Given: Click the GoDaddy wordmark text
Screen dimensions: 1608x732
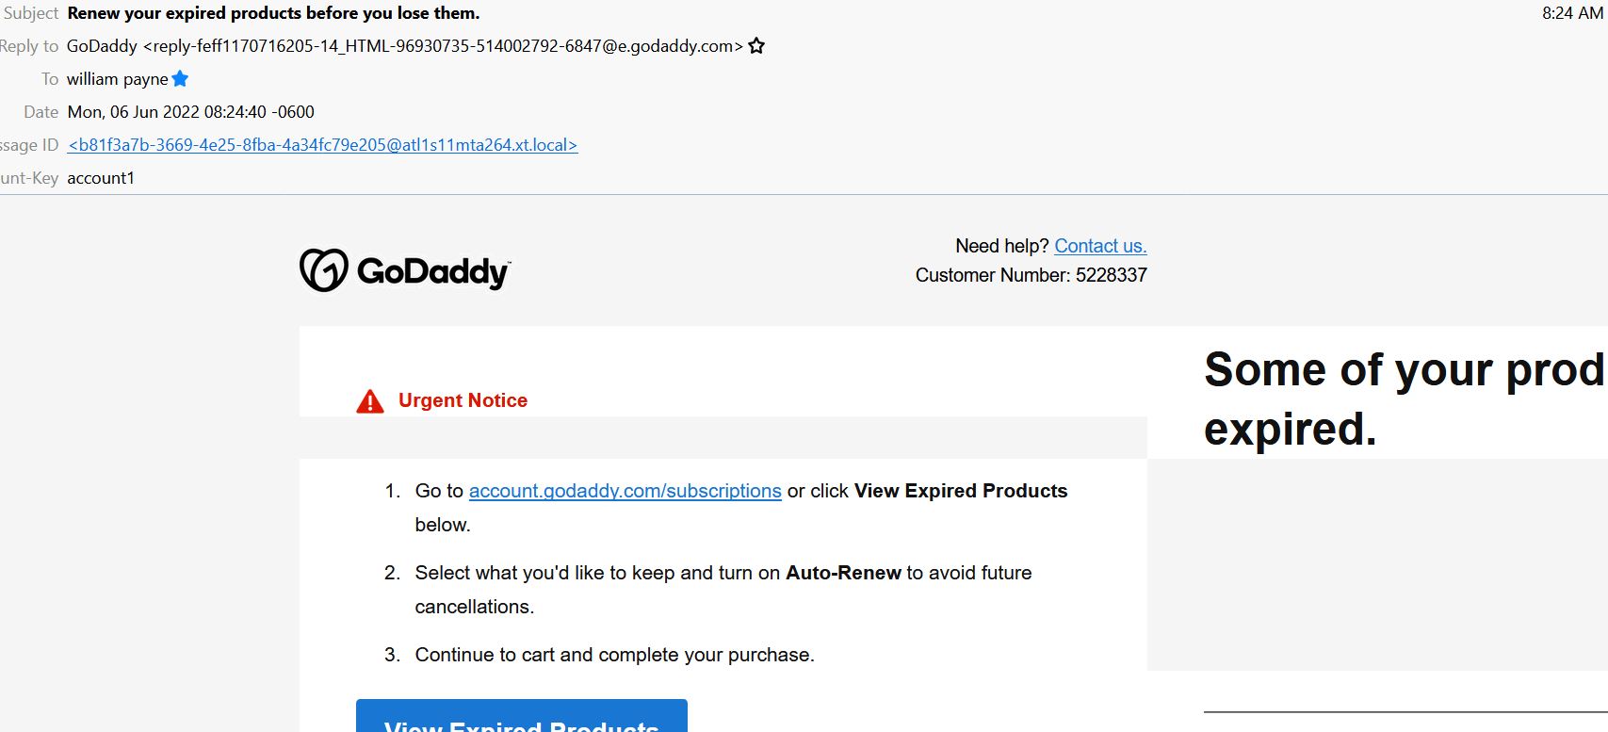Looking at the screenshot, I should 434,271.
